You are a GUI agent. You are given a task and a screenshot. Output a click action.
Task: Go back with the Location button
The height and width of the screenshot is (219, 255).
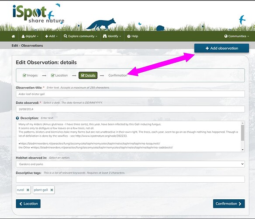click(x=28, y=204)
